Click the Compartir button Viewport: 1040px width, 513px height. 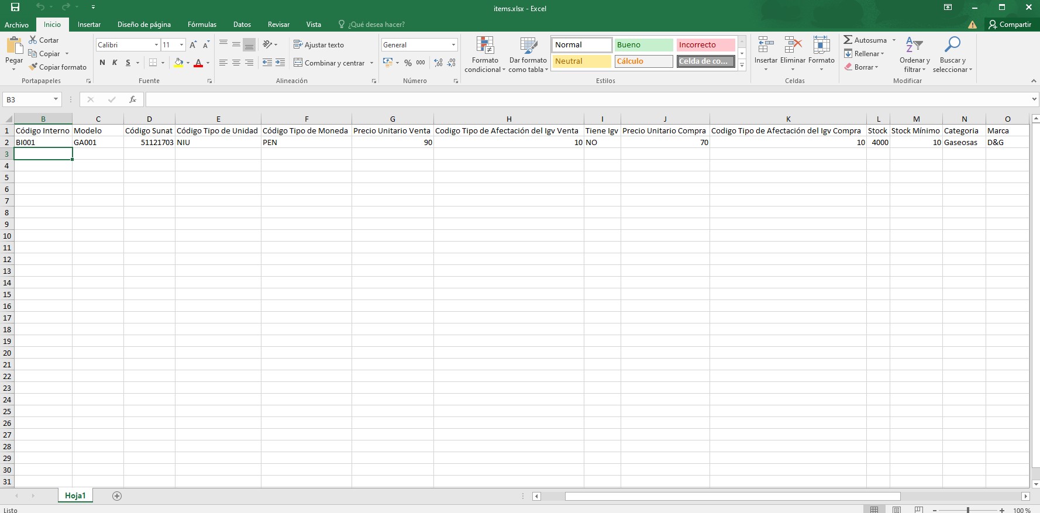tap(1010, 25)
